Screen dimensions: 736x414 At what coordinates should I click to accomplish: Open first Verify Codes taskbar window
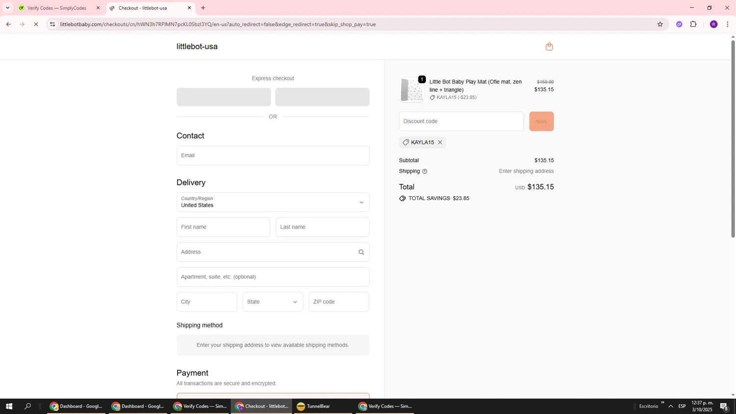200,406
